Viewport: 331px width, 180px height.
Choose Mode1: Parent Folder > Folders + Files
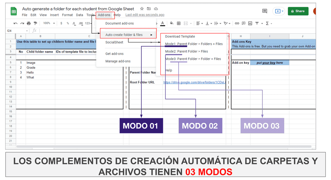(194, 44)
